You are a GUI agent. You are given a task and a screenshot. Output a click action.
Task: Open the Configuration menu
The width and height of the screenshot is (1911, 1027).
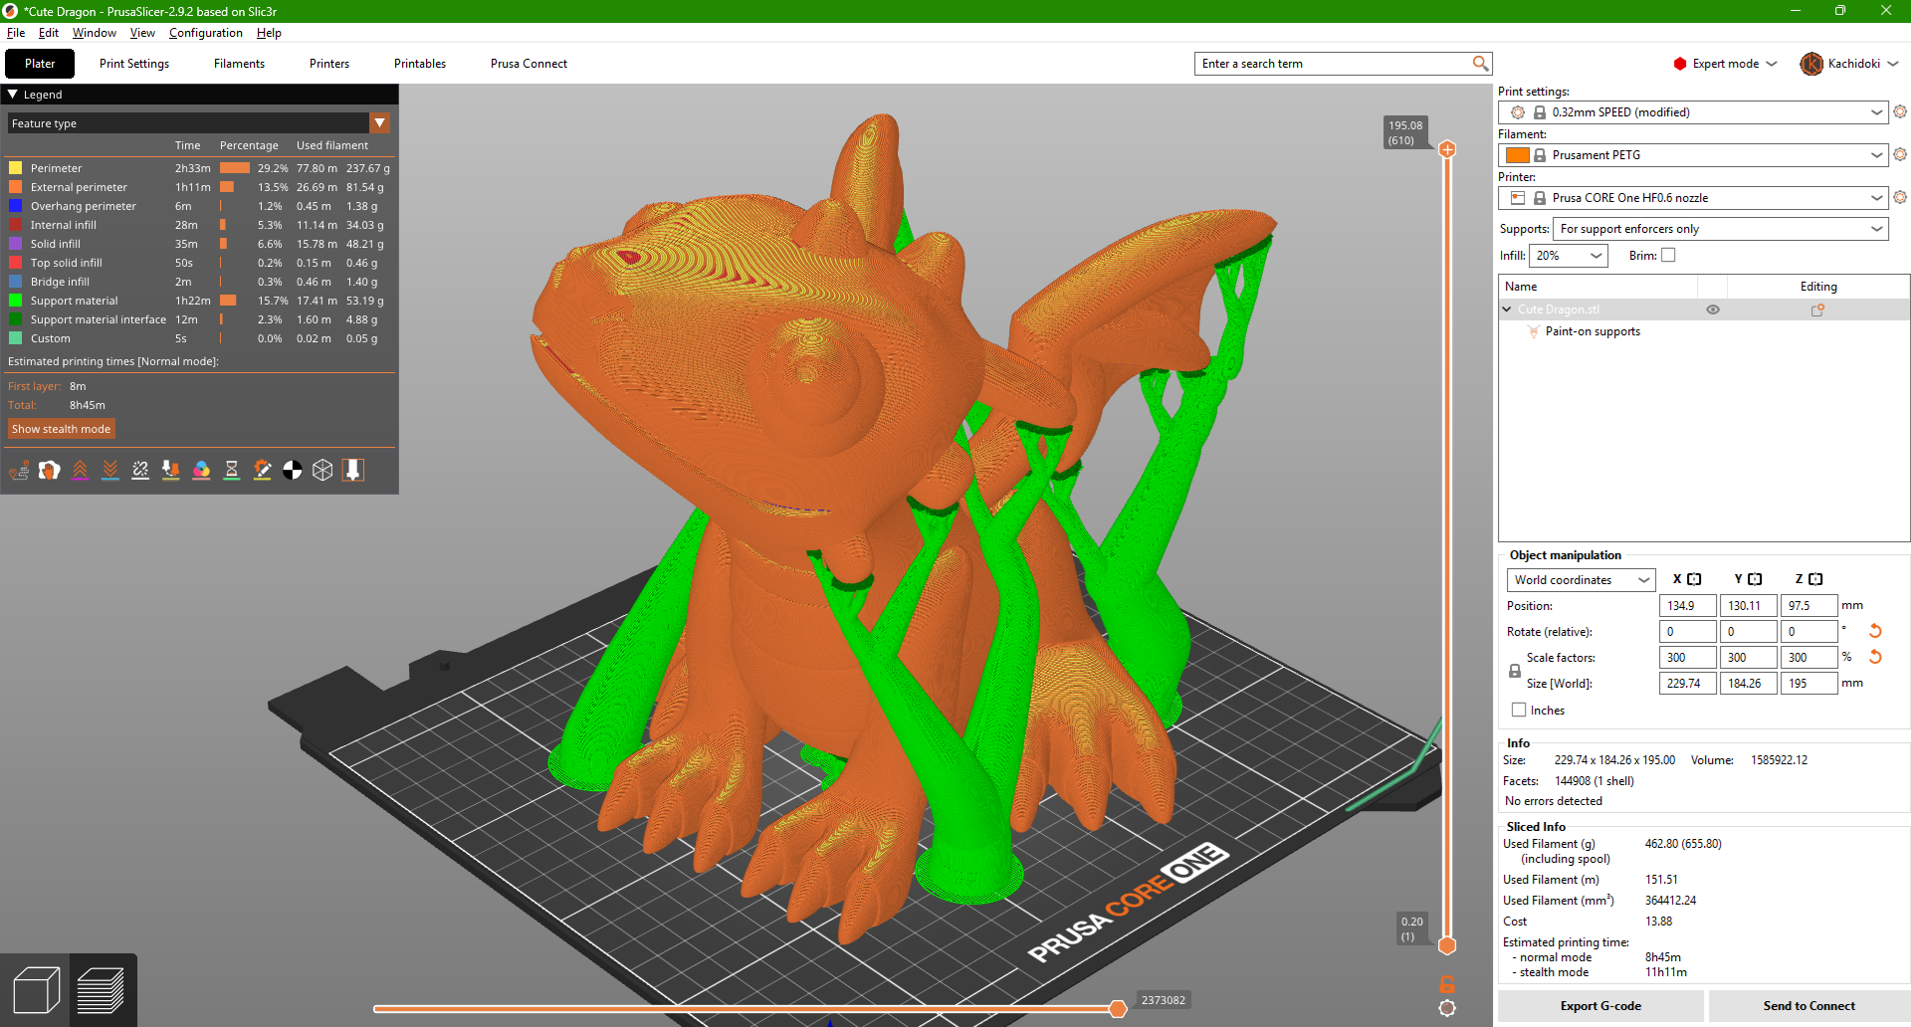(x=205, y=33)
